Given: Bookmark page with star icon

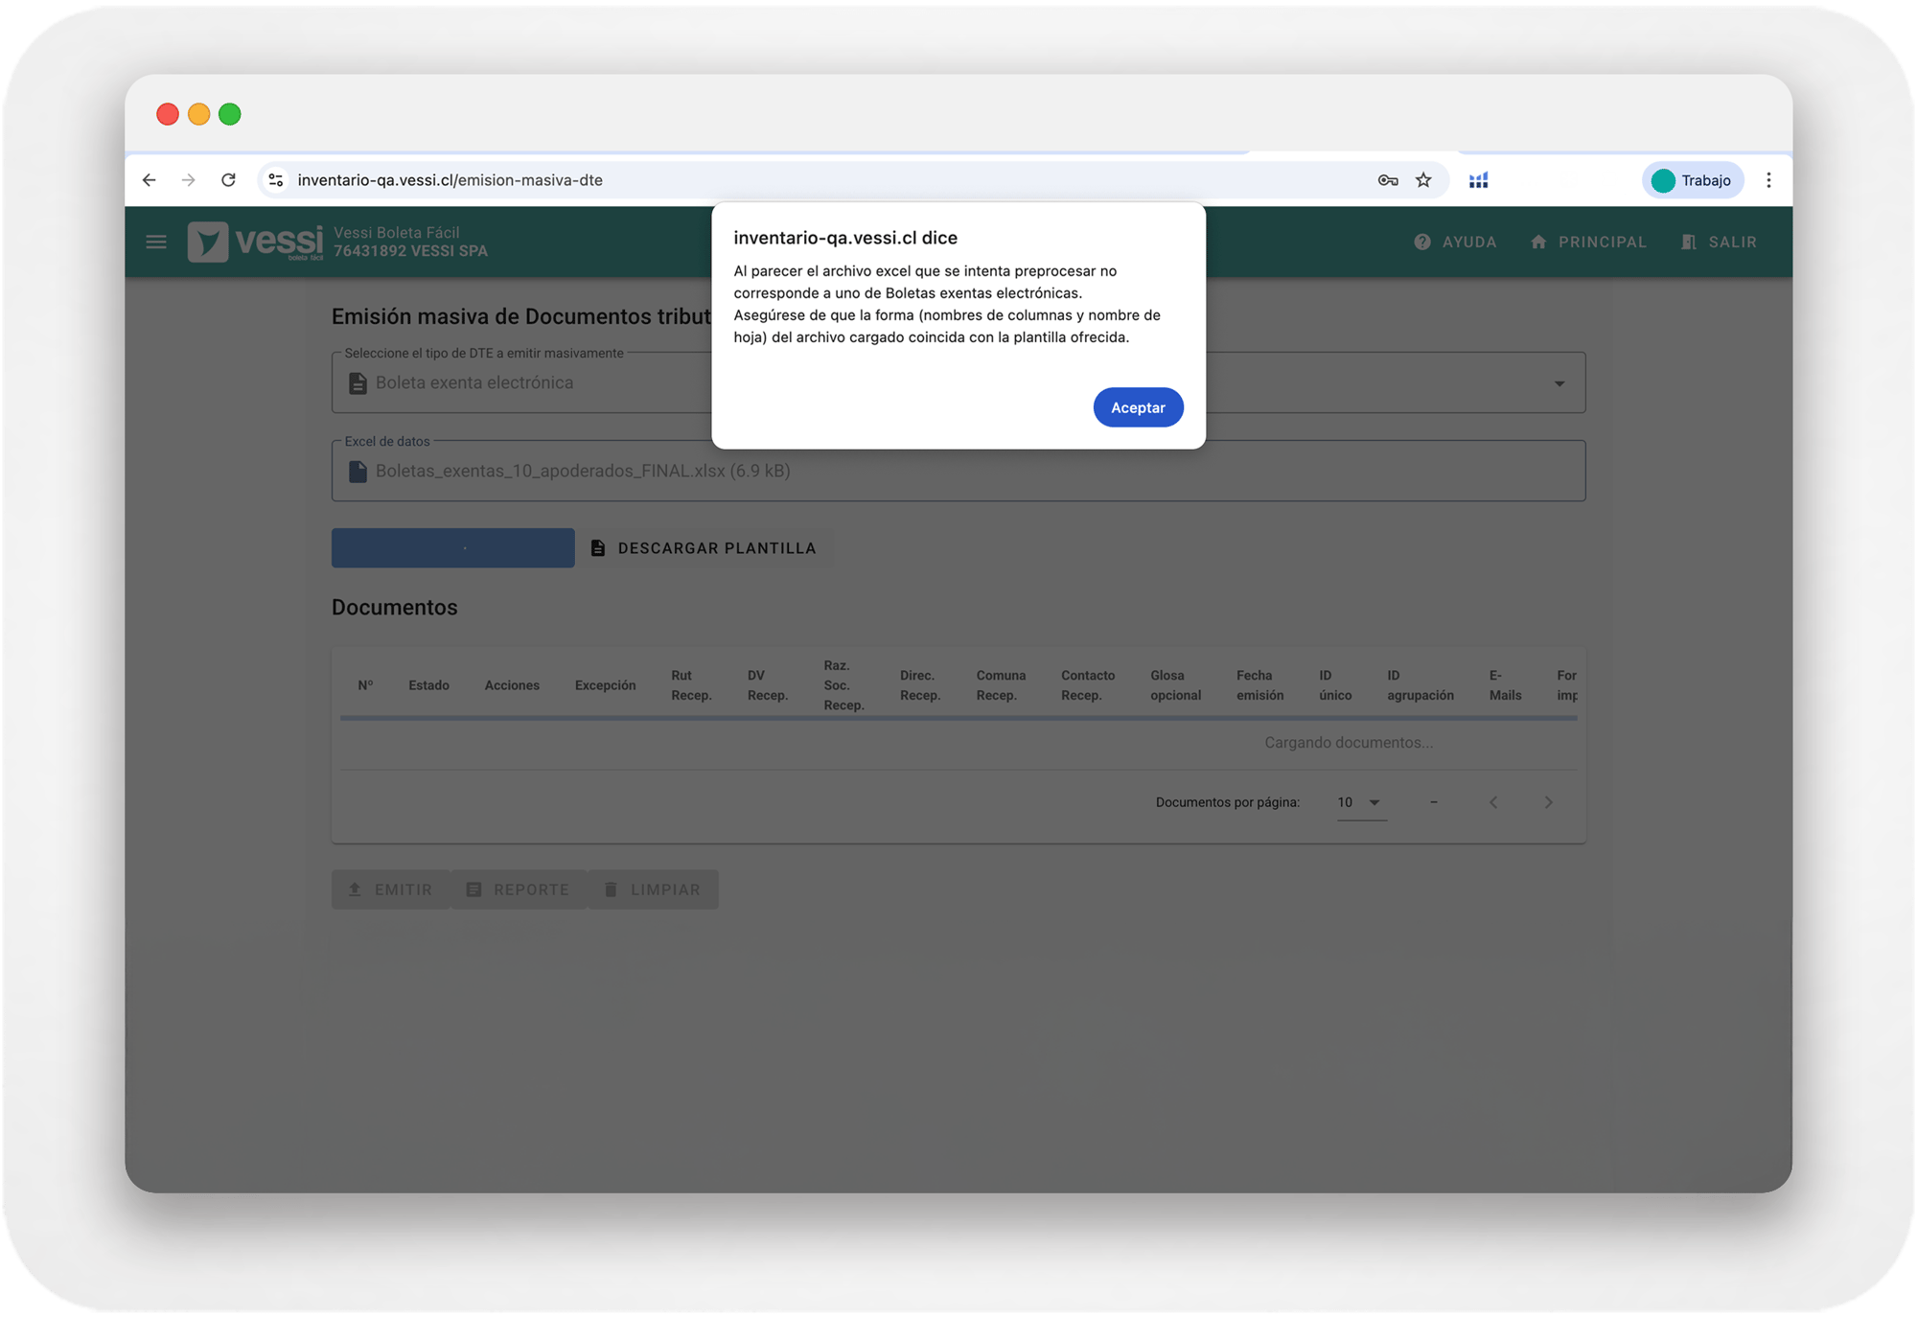Looking at the screenshot, I should 1423,180.
